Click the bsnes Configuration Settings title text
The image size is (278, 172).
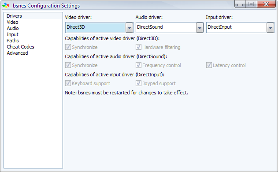[46, 6]
